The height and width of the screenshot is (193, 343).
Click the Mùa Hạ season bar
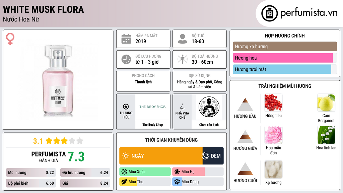pyautogui.click(x=198, y=172)
